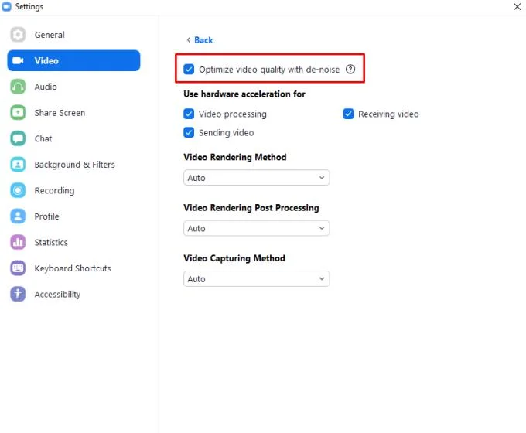Open Background & Filters icon
526x433 pixels.
coord(18,165)
